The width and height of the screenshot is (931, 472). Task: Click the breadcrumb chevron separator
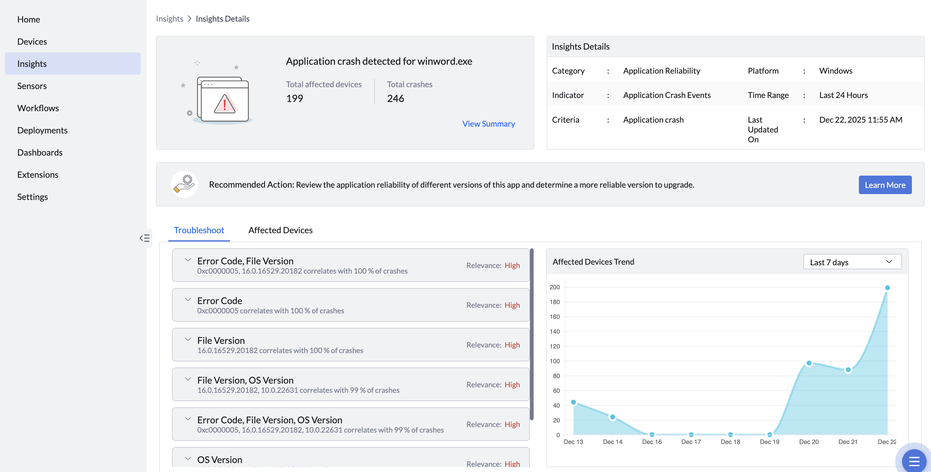[x=189, y=19]
